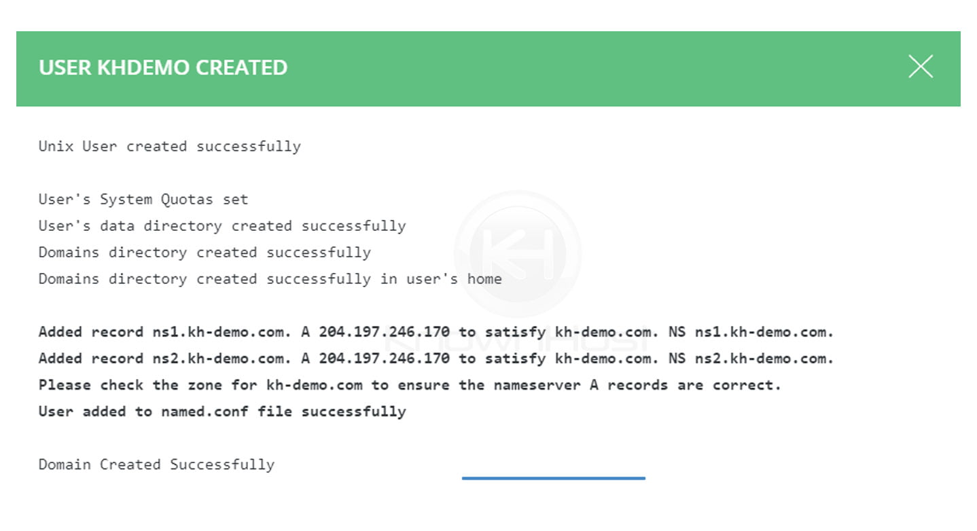Click the Domain Created Successfully message
Viewport: 977px width, 531px height.
[x=156, y=464]
